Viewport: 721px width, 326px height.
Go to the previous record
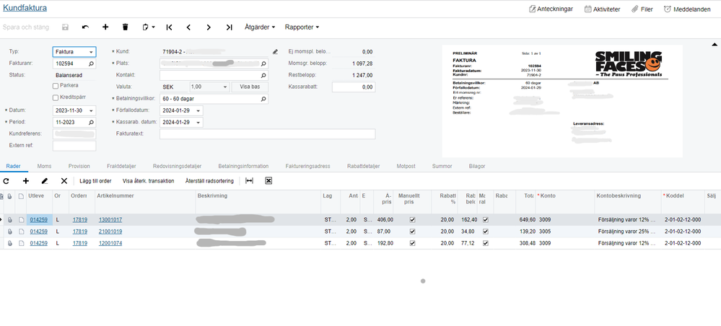pos(188,27)
